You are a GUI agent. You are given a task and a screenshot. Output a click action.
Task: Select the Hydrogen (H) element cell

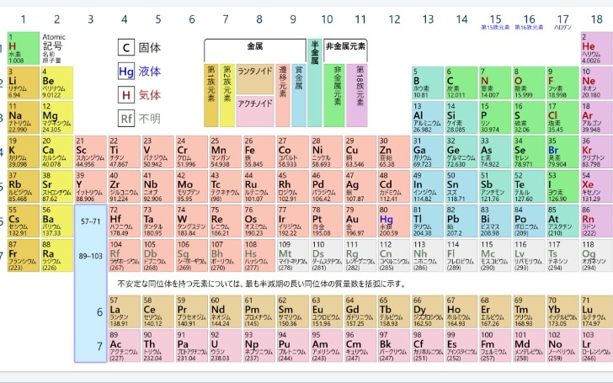22,50
